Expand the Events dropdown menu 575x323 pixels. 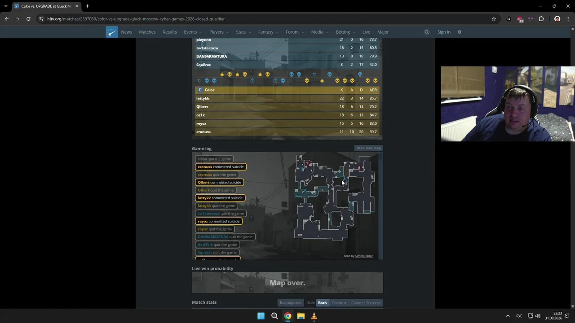193,32
